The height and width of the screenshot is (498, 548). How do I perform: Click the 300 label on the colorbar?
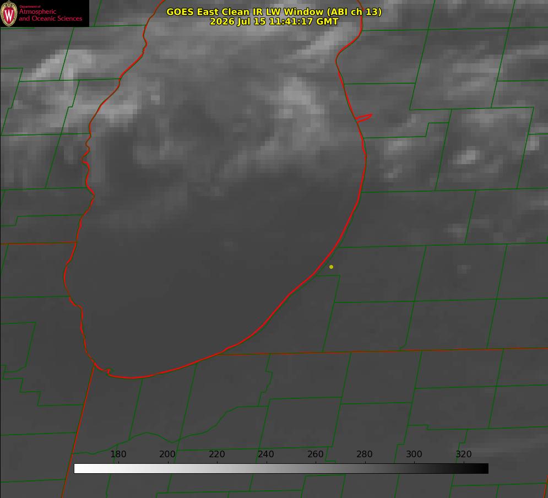pyautogui.click(x=414, y=454)
